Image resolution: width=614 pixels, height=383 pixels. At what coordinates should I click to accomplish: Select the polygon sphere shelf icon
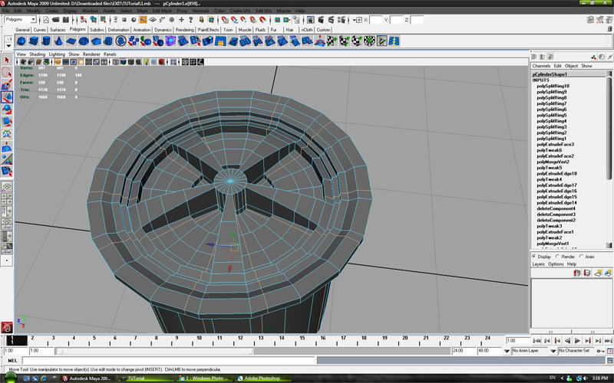click(x=22, y=41)
